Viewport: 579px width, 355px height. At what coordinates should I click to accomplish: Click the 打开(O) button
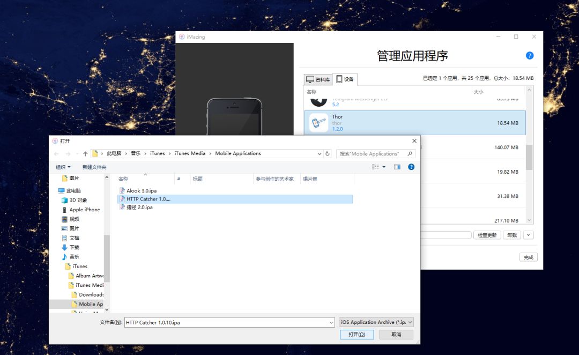coord(357,334)
